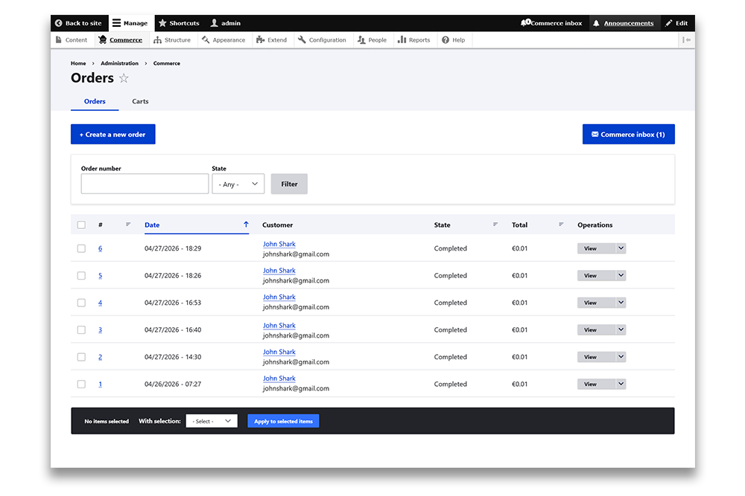Click Apply to selected items button
The height and width of the screenshot is (496, 745).
[x=283, y=421]
